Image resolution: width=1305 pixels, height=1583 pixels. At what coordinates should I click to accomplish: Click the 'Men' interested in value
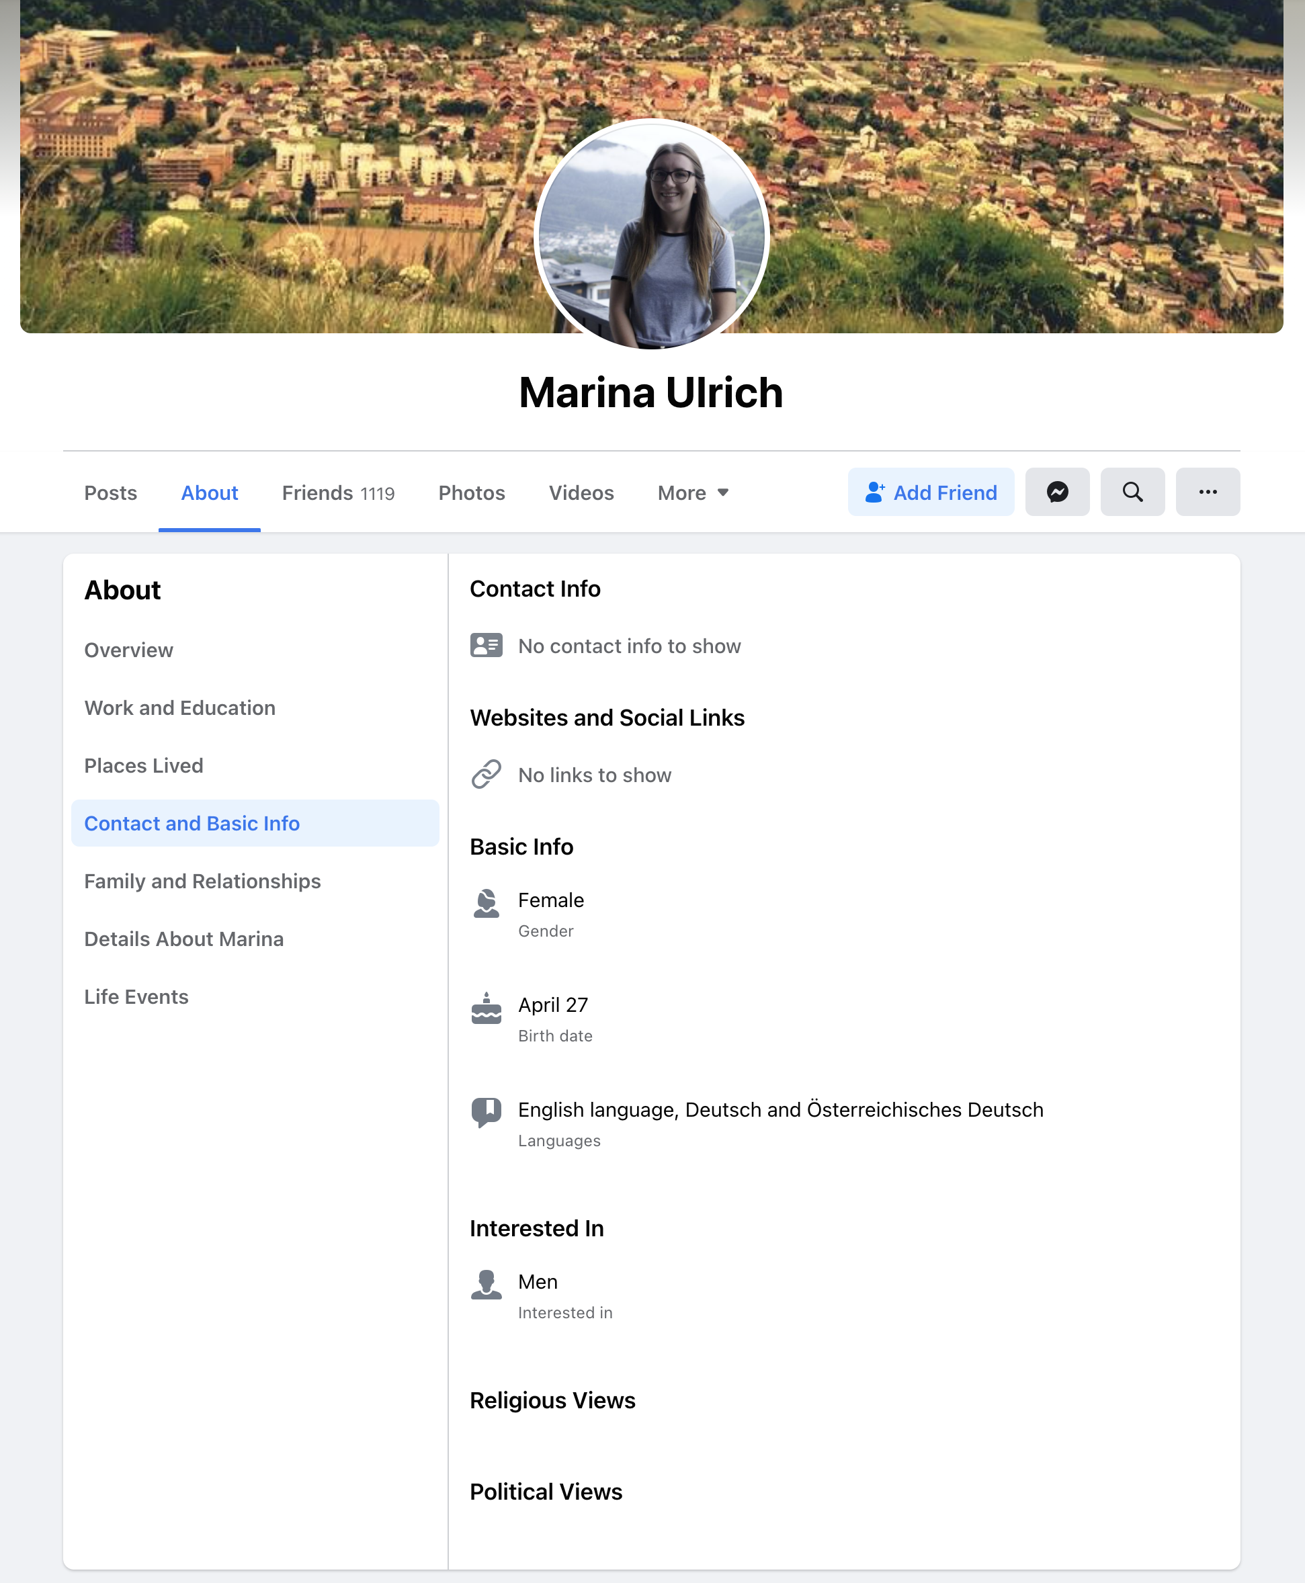point(538,1281)
